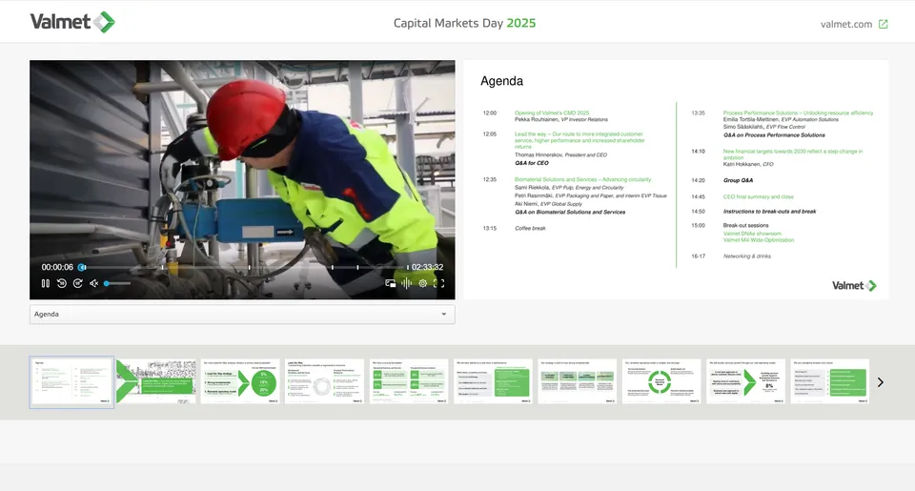Enter fullscreen video mode
This screenshot has height=491, width=915.
coord(438,283)
